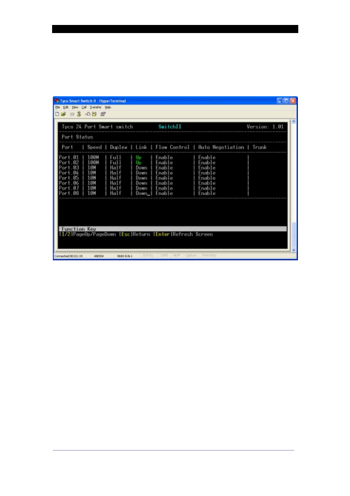Click the scrollbar up arrow
350x496 pixels.
click(x=294, y=122)
